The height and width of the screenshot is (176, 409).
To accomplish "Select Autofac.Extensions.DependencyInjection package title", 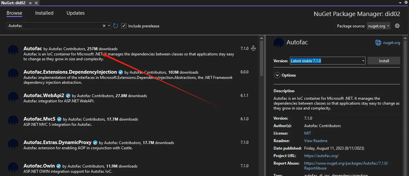I will (70, 72).
